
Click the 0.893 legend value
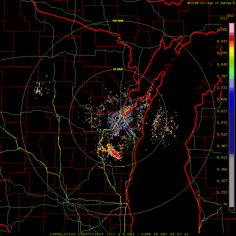pyautogui.click(x=222, y=53)
